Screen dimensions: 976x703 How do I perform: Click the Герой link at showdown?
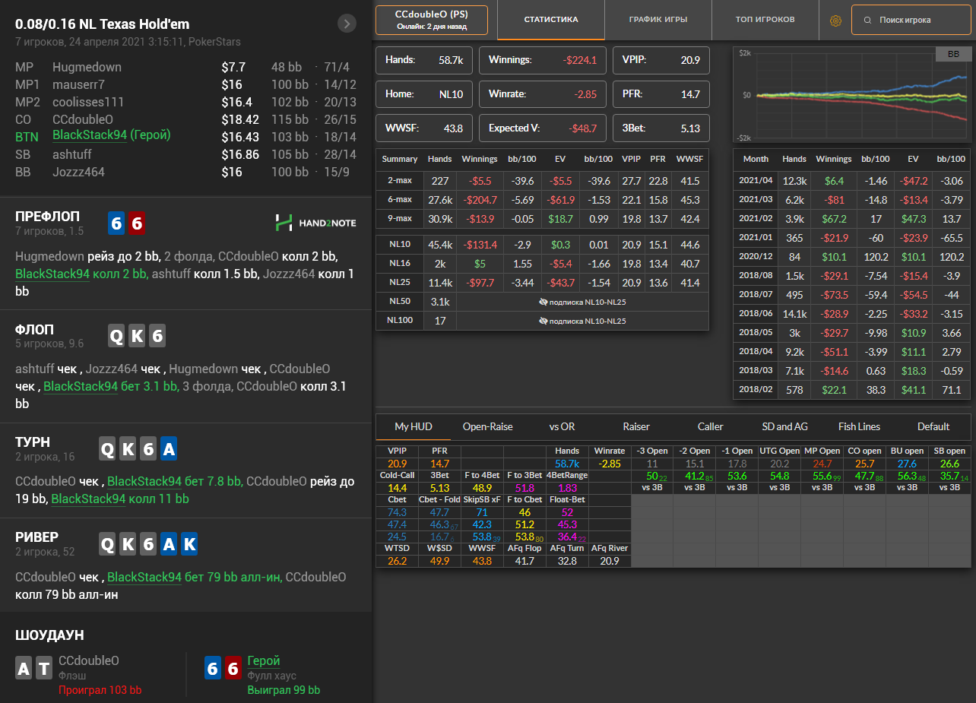pos(264,661)
